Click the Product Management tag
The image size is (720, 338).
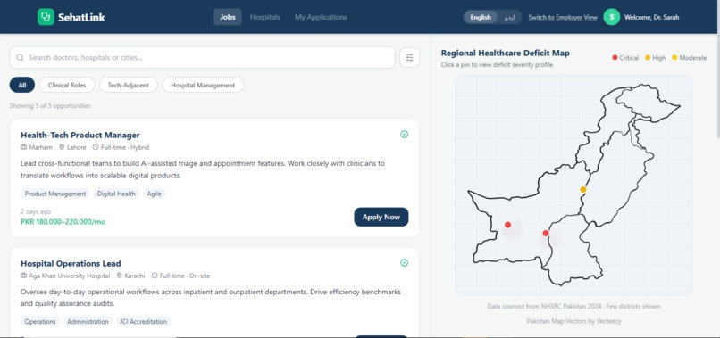point(55,194)
